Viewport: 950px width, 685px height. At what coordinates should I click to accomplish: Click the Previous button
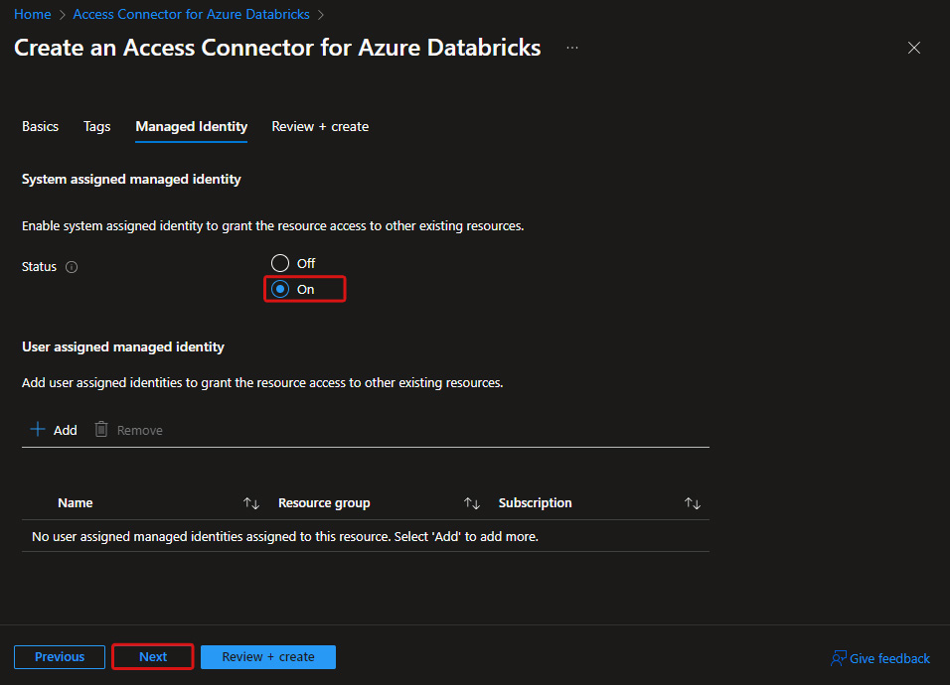(60, 656)
